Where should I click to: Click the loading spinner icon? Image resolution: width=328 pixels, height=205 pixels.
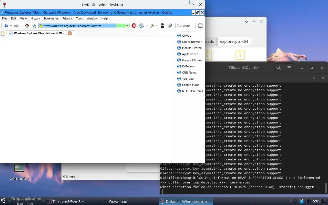click(200, 26)
